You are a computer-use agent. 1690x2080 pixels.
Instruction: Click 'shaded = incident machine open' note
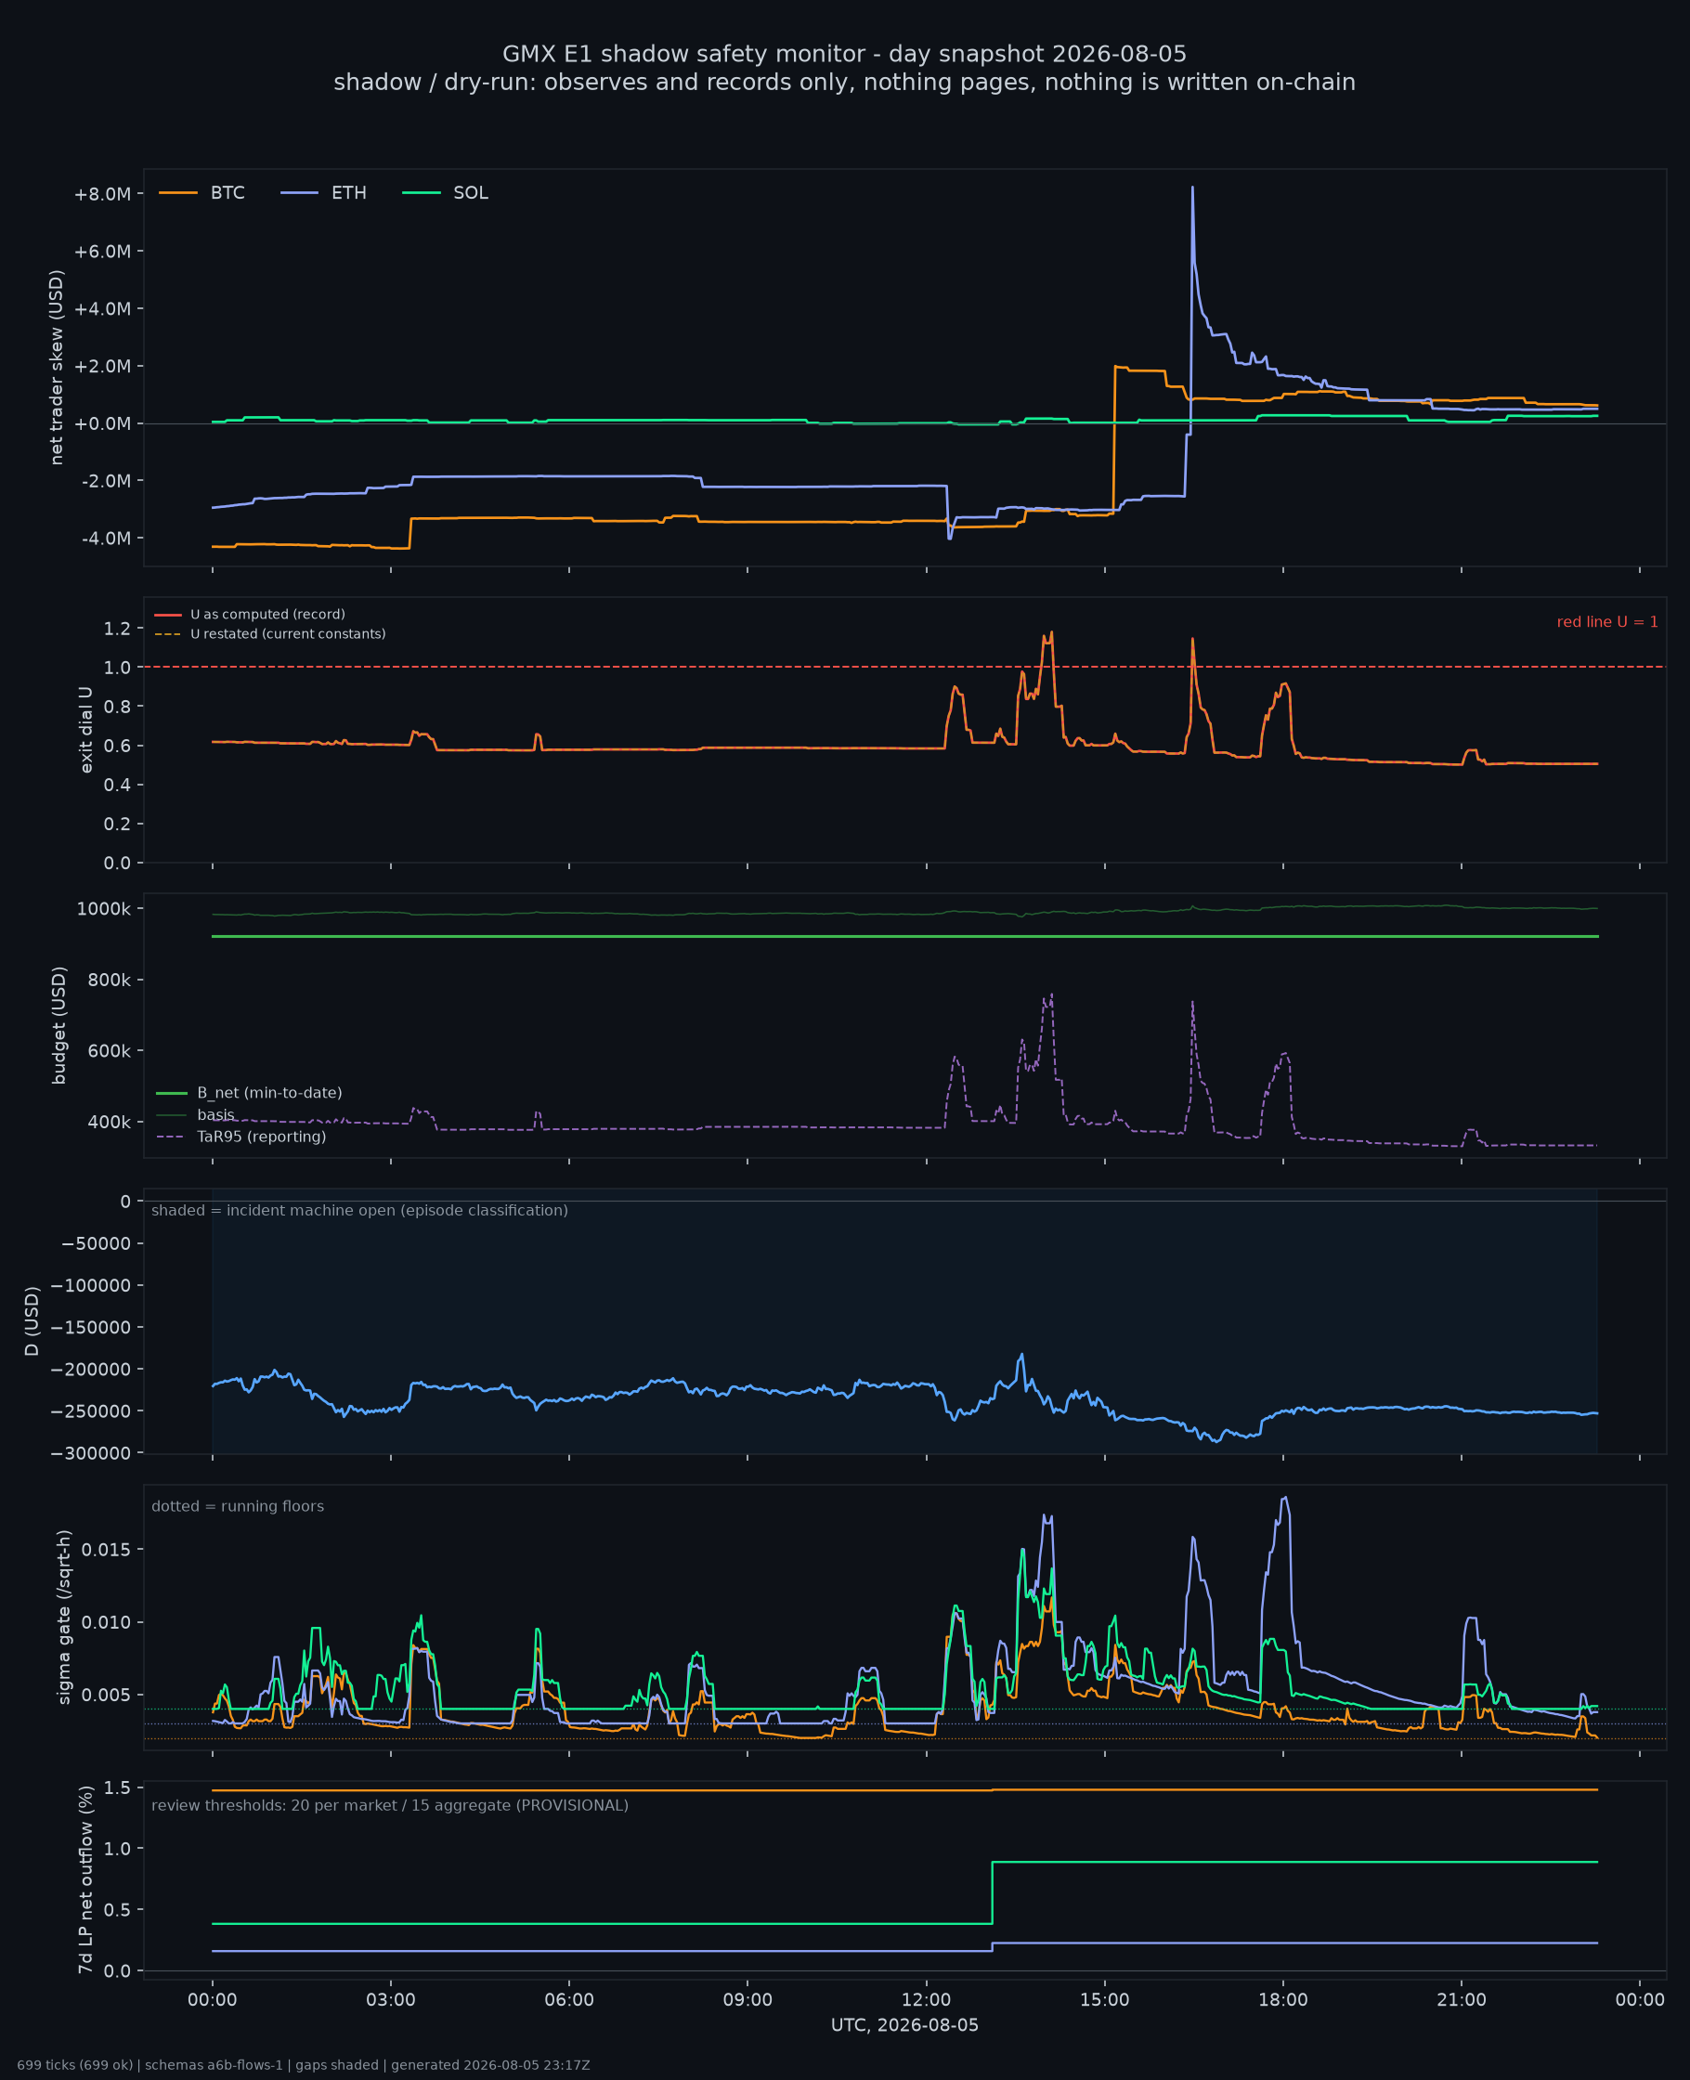click(359, 1210)
